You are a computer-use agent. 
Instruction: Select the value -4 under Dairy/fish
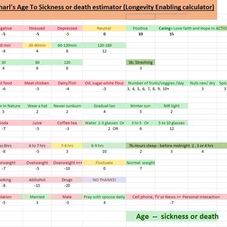click(x=67, y=89)
